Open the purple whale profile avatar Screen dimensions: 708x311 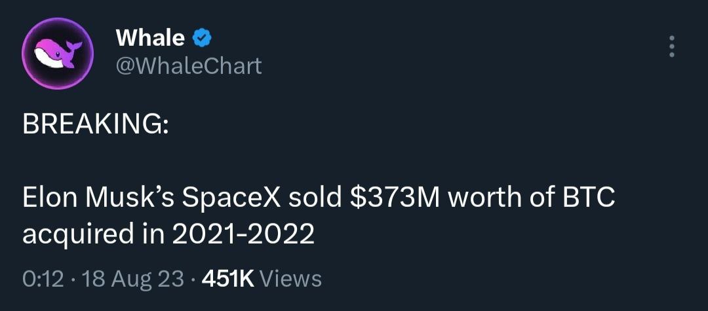click(x=58, y=53)
